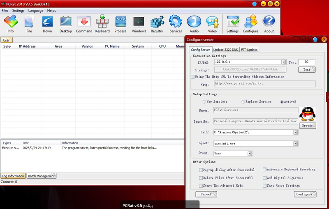Enable Delete Files After Successful
Screen dimensions: 329x209
click(201, 178)
